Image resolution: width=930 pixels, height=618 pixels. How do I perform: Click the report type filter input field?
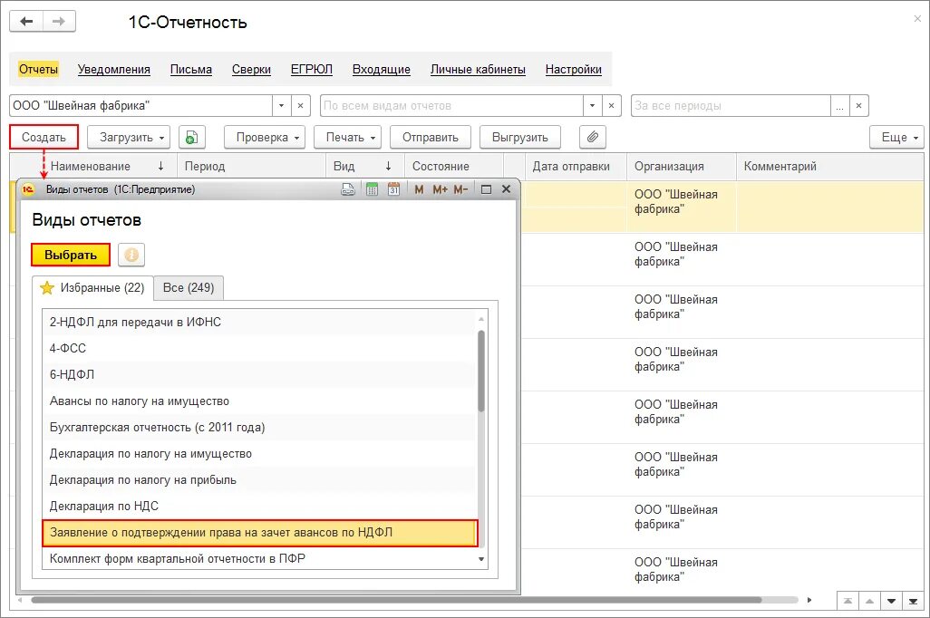click(x=452, y=106)
